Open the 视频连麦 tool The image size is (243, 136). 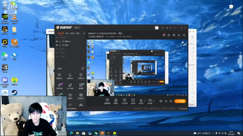tap(59, 86)
